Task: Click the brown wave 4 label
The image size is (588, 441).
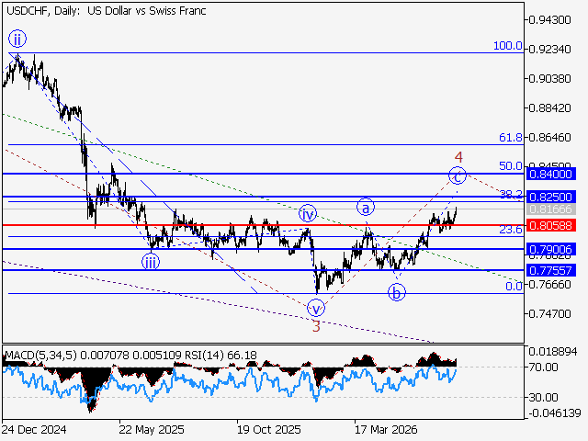Action: click(x=458, y=157)
